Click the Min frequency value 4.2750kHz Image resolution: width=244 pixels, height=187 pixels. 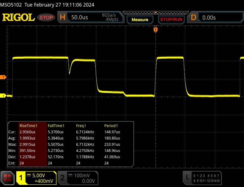point(85,150)
